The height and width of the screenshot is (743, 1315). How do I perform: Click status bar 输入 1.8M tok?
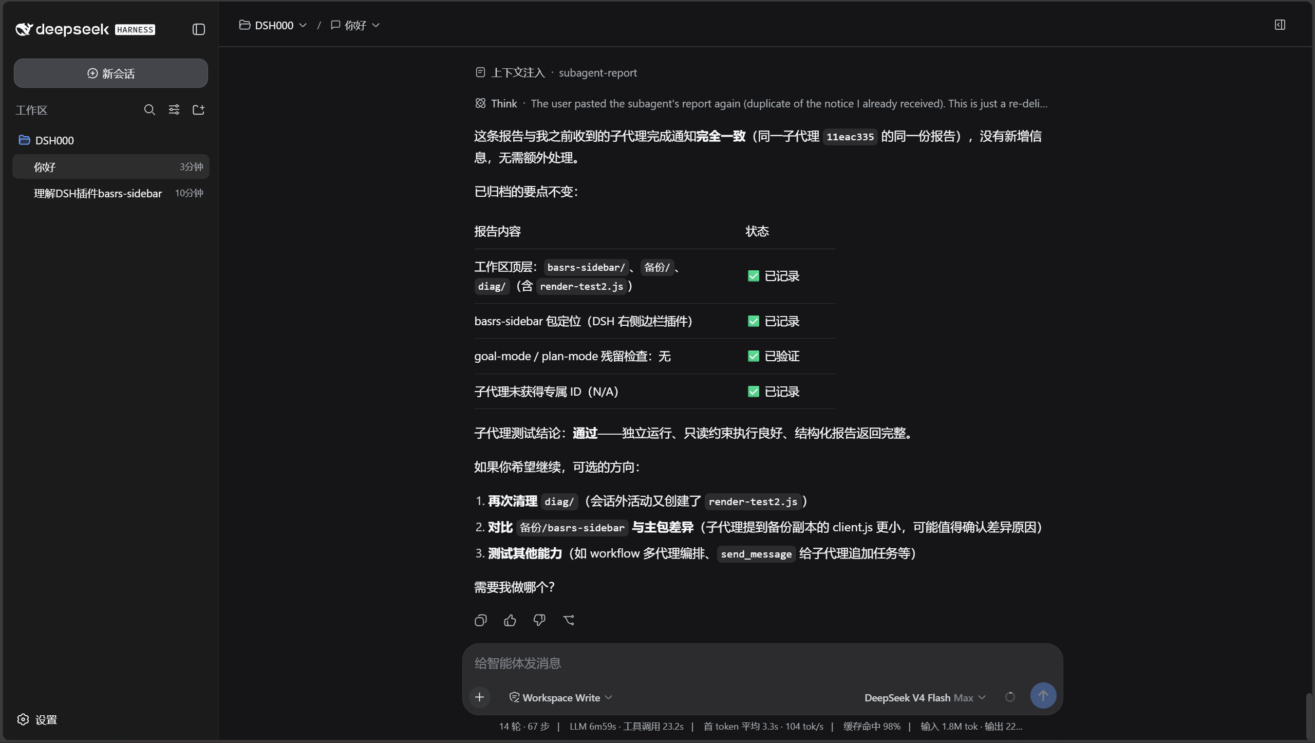949,726
